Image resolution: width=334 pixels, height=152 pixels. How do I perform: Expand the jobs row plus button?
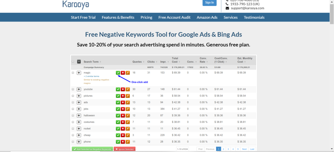click(x=79, y=109)
